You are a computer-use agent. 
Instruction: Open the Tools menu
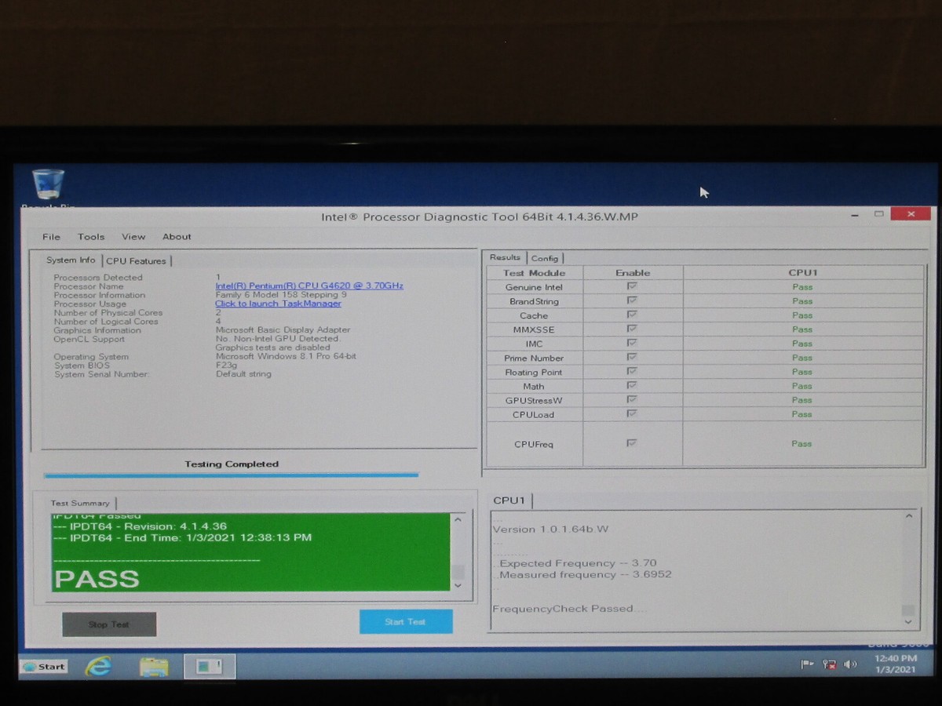90,236
